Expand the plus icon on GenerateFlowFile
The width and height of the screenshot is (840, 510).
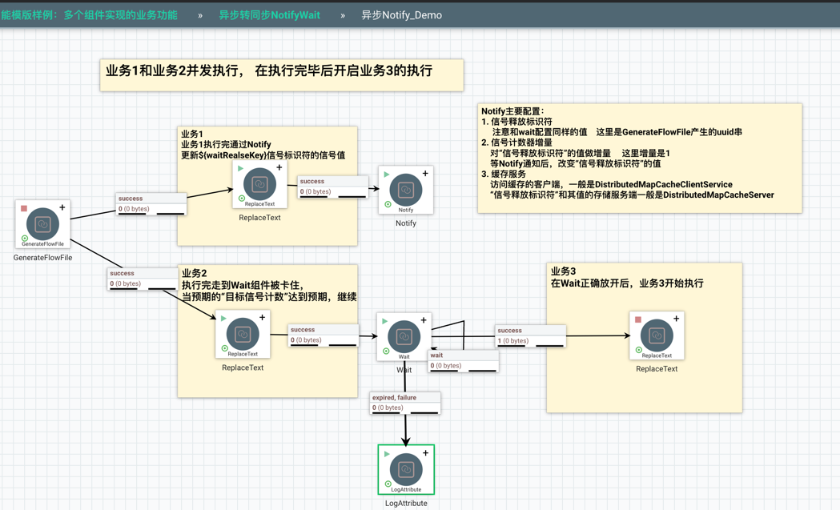pyautogui.click(x=62, y=208)
